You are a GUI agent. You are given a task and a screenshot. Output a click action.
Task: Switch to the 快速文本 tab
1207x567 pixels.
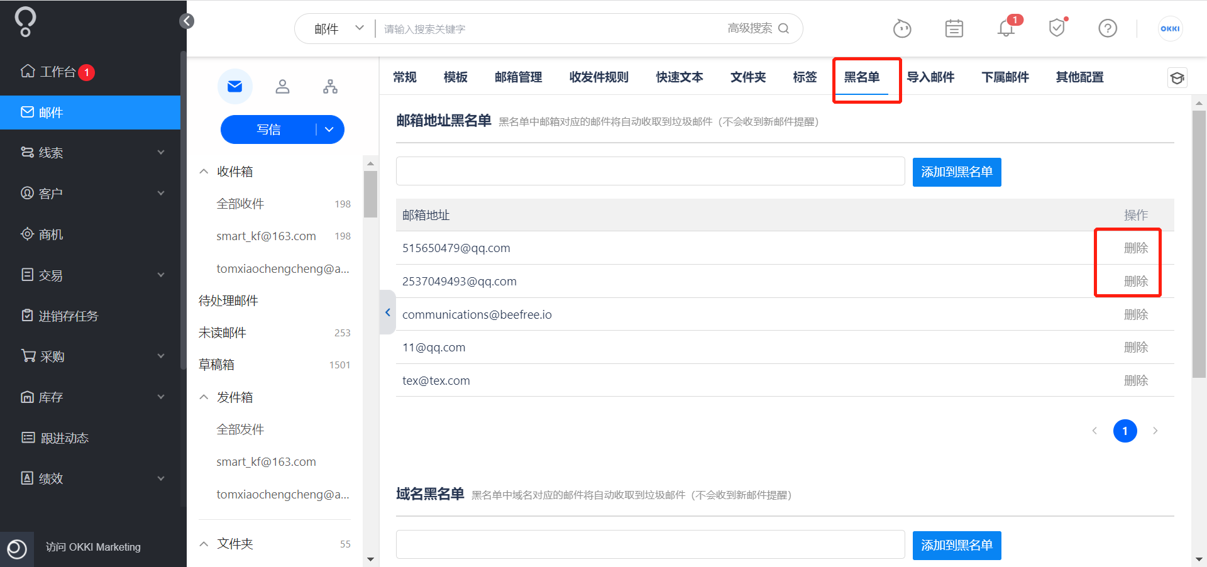679,77
